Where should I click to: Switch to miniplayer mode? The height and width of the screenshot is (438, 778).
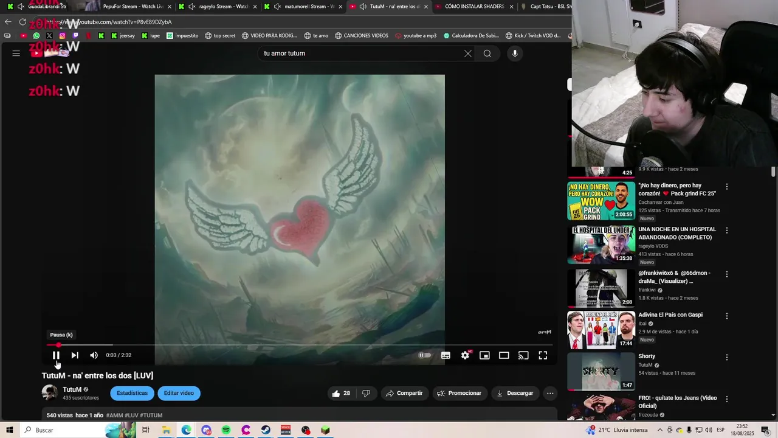click(484, 355)
